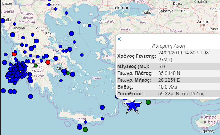Click the large blue marker northeast of Βόλος near Skyros
Screen dimensions: 220x135
coord(71,33)
